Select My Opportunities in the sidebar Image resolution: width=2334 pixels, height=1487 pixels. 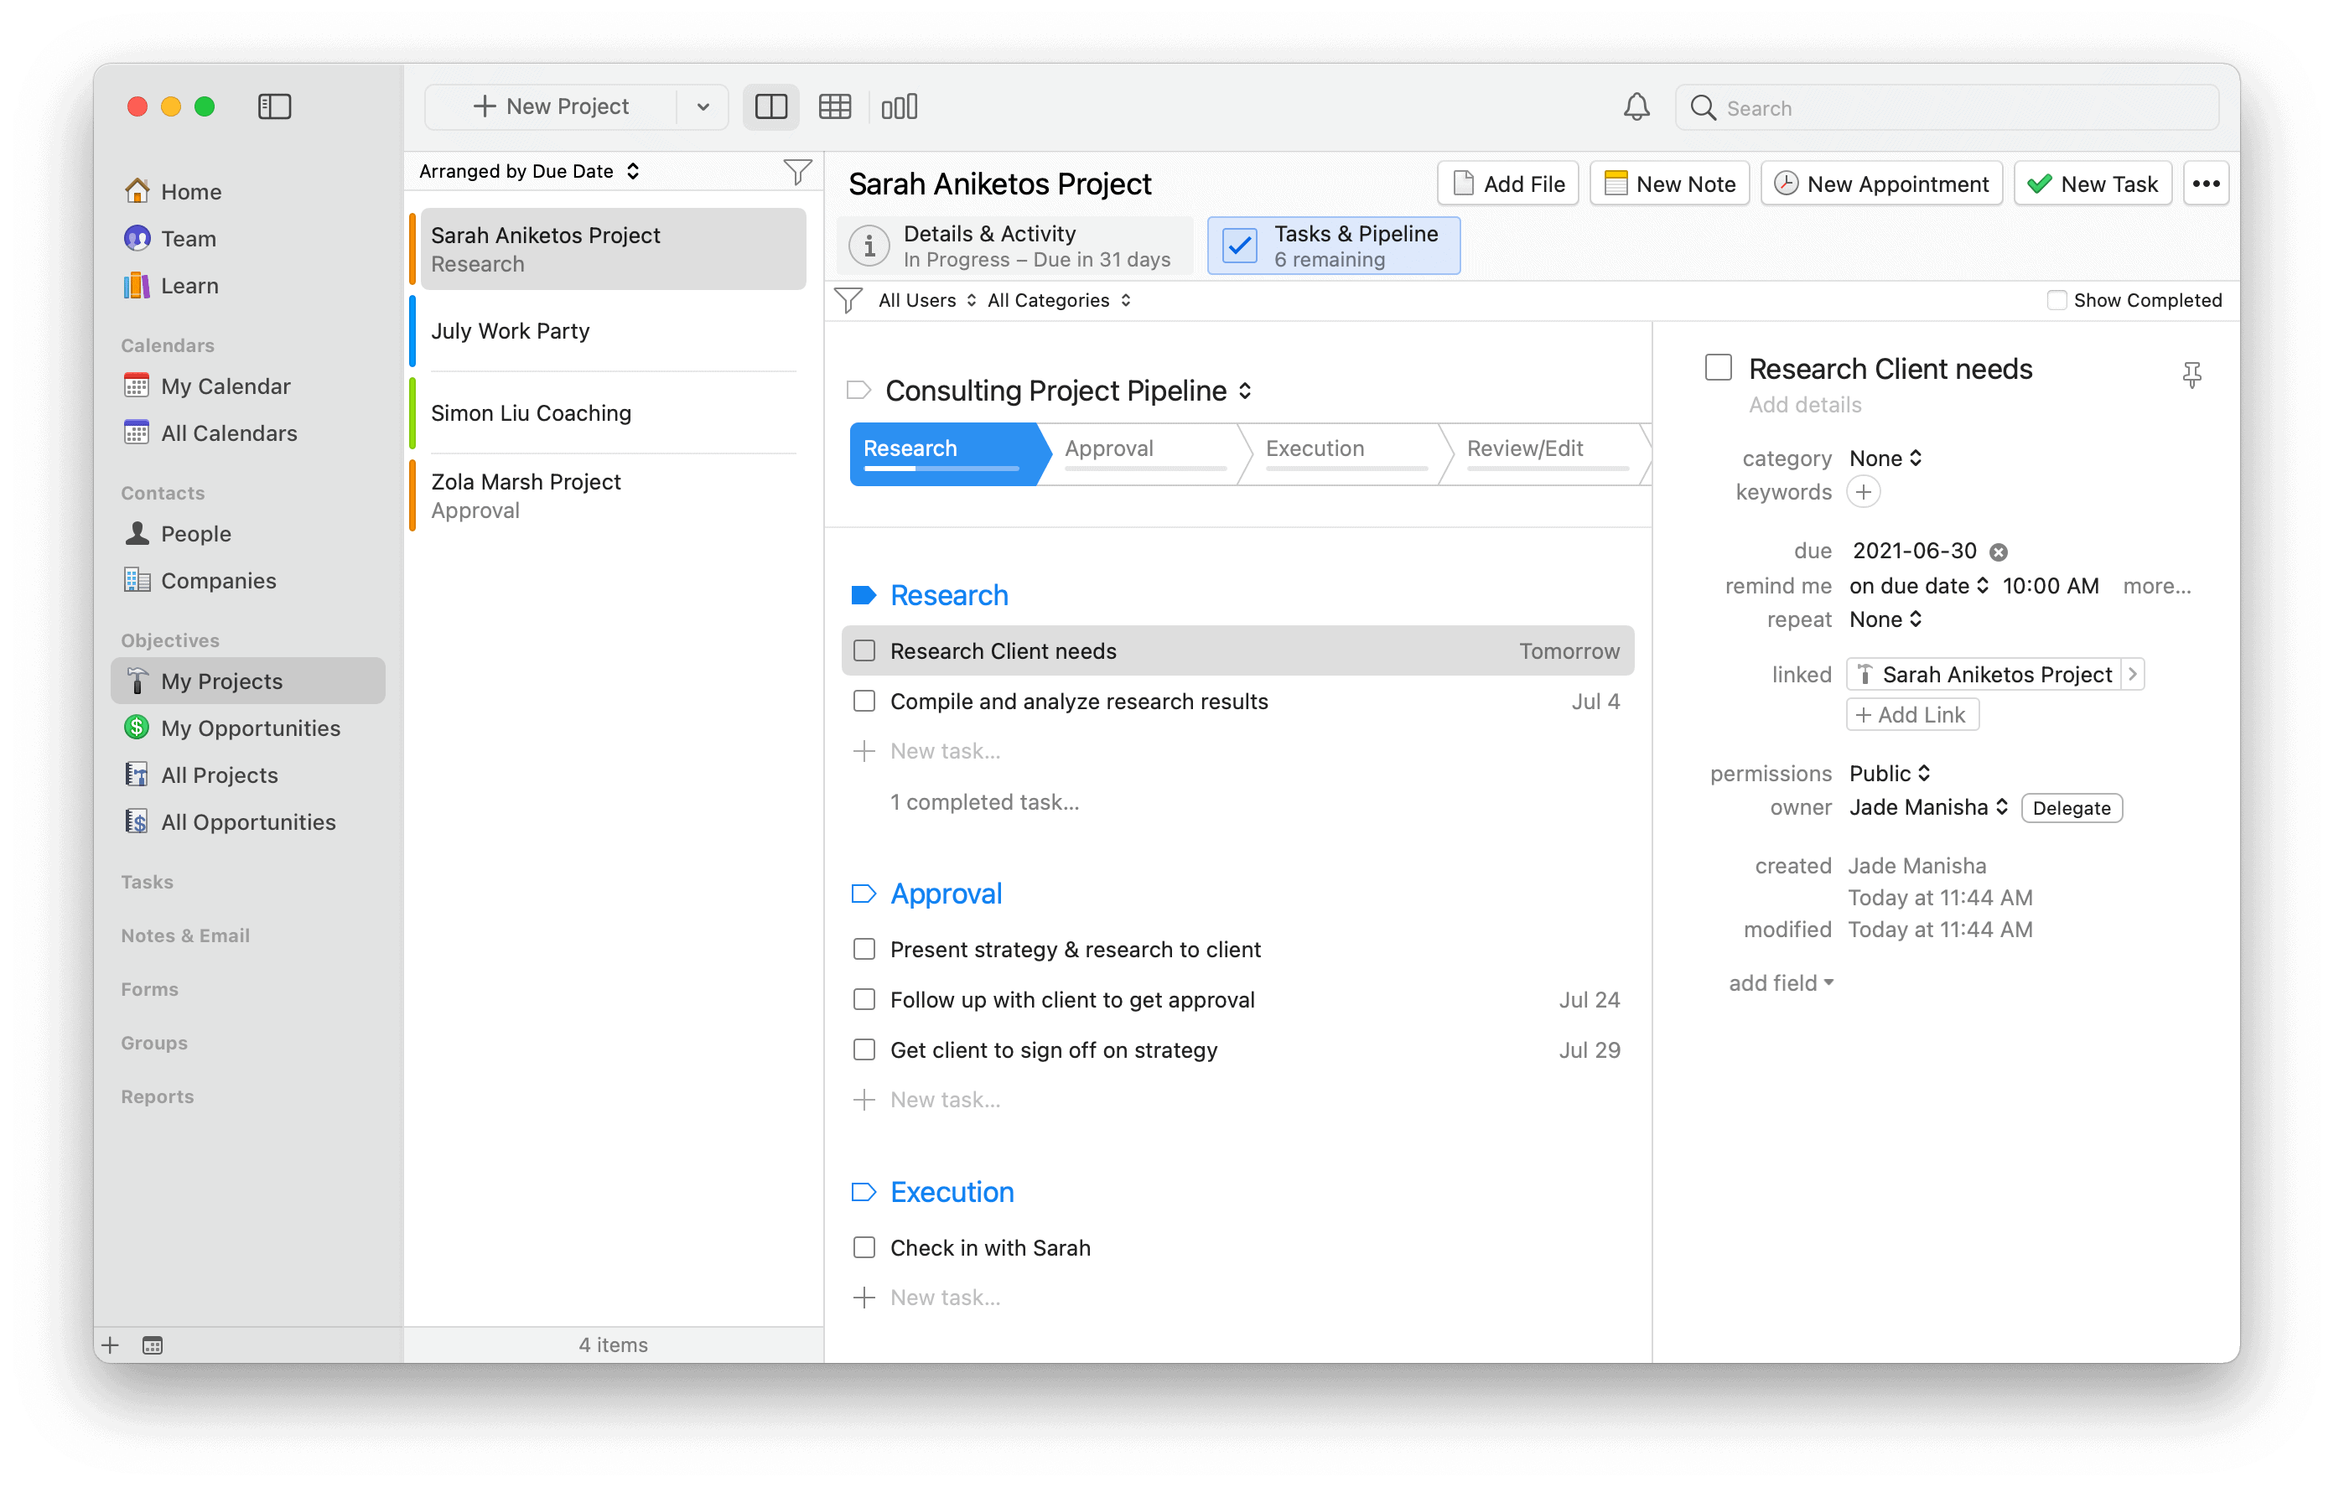[x=250, y=728]
